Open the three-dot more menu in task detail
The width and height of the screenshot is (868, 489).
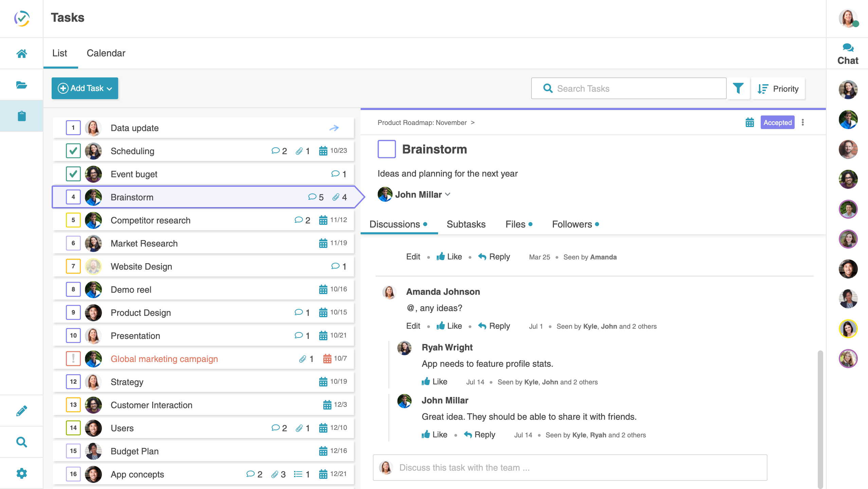coord(803,122)
